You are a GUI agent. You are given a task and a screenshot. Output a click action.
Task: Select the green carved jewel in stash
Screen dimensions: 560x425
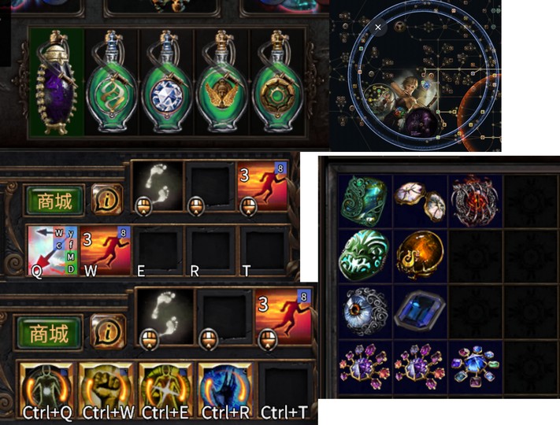(365, 201)
